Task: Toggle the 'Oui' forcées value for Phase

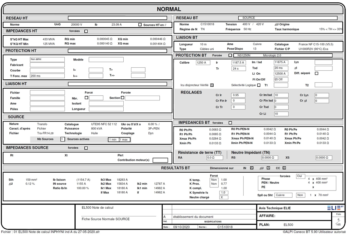Action: pos(300,176)
